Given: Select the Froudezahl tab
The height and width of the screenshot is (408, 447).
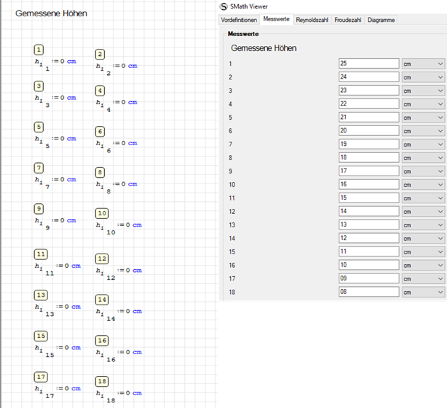Looking at the screenshot, I should [x=347, y=20].
